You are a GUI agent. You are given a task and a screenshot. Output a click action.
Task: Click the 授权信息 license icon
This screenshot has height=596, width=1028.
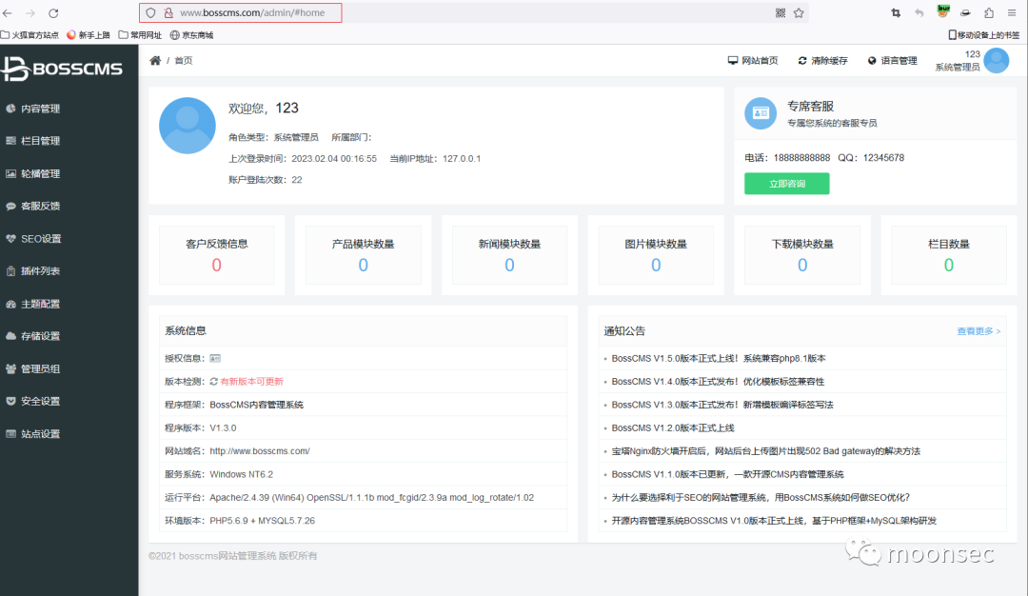pyautogui.click(x=215, y=359)
